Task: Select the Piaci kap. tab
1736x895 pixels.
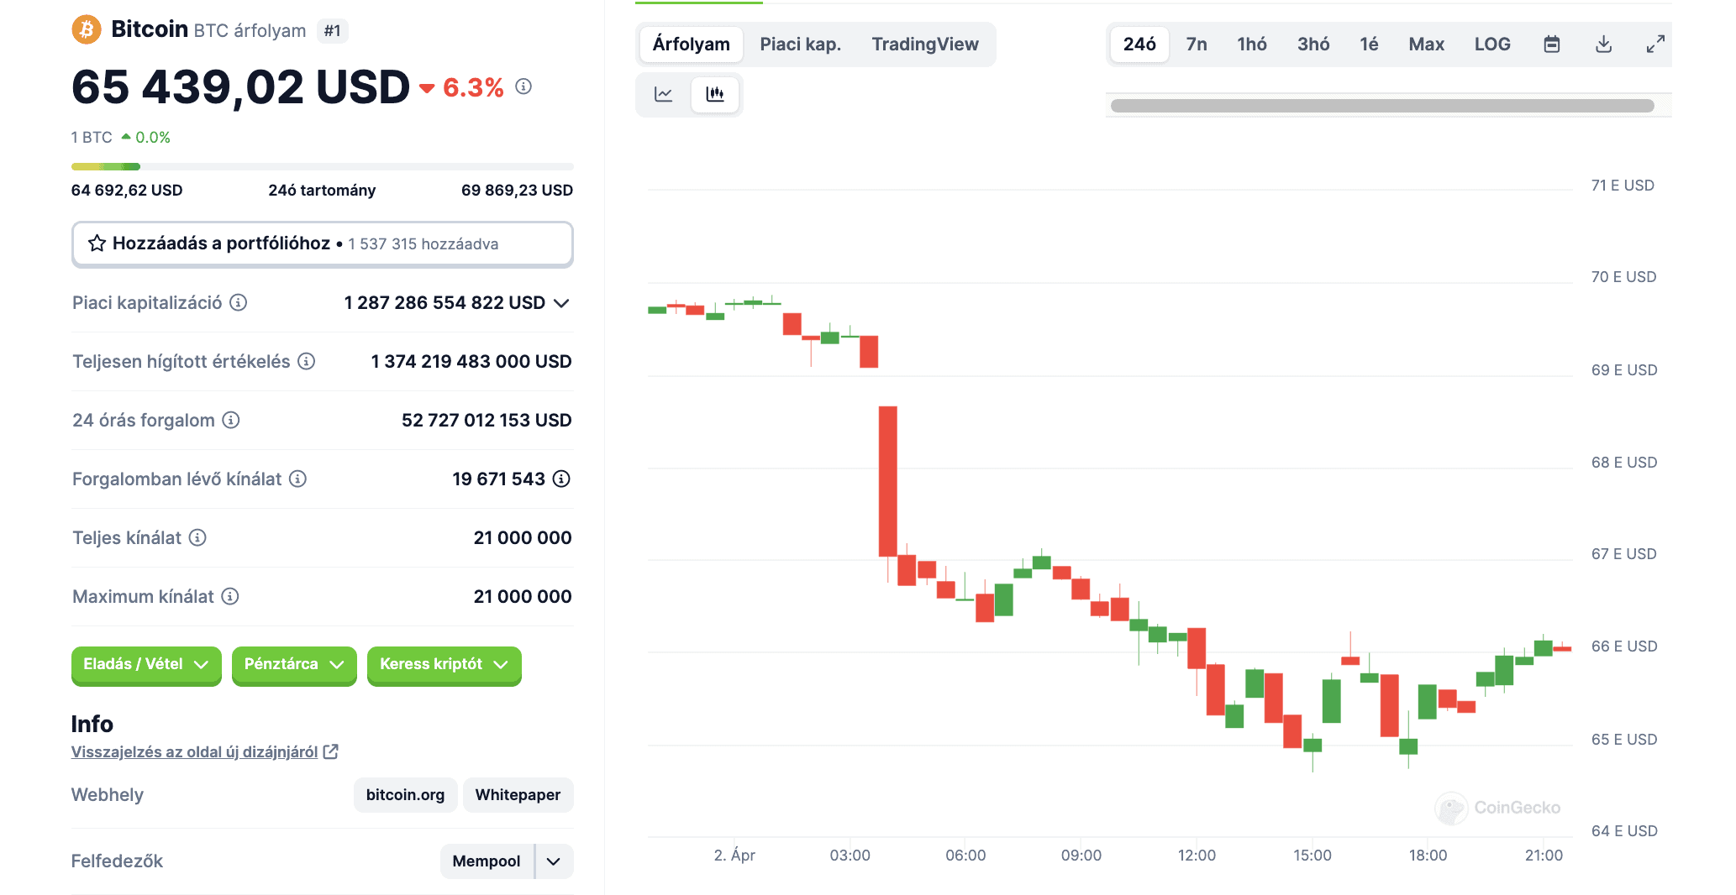Action: (800, 44)
